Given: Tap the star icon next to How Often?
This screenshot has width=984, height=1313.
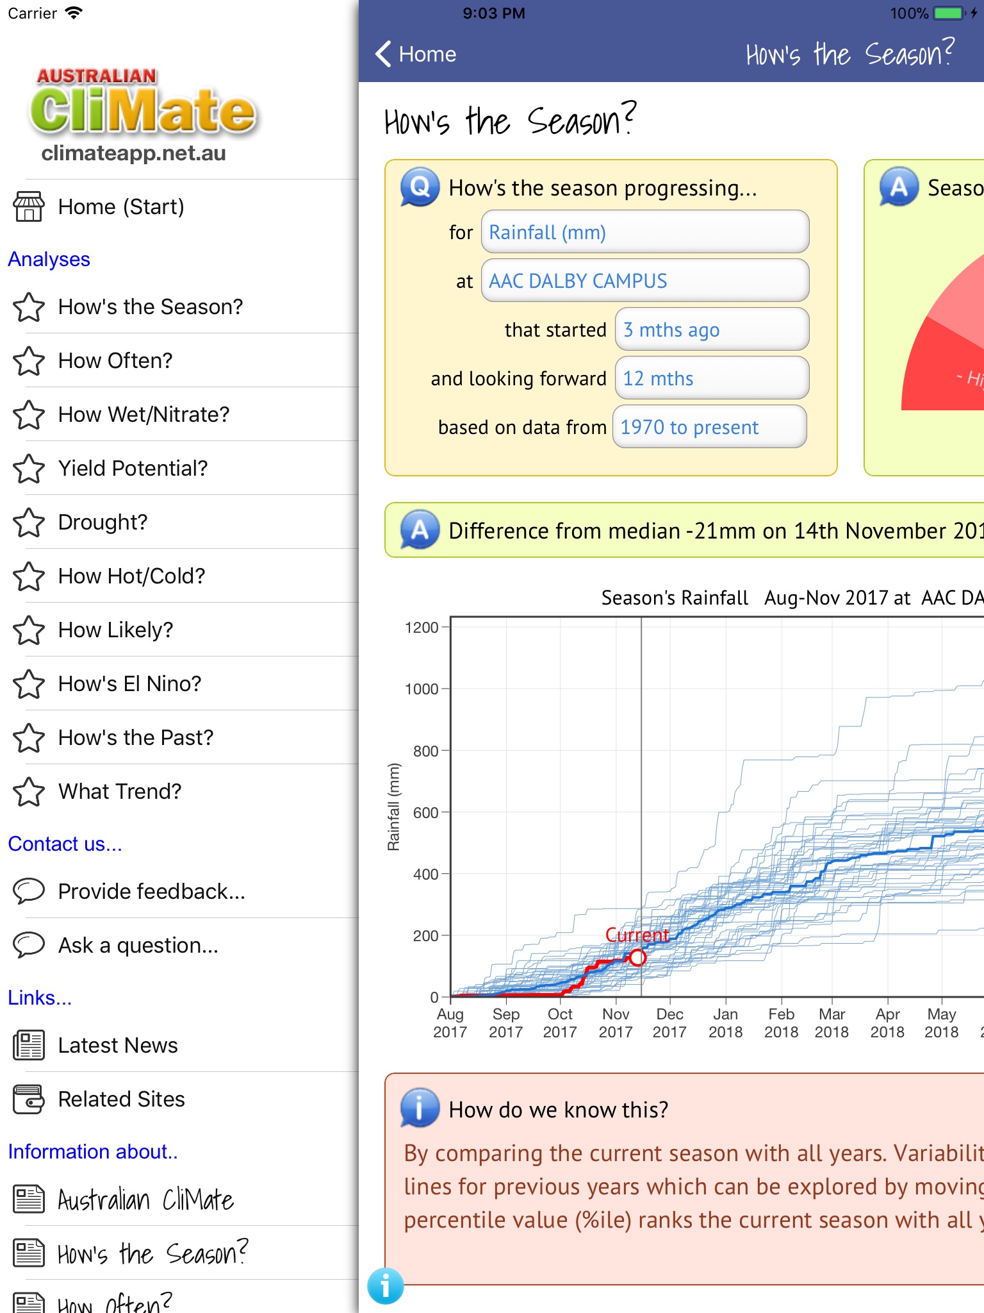Looking at the screenshot, I should coord(29,360).
